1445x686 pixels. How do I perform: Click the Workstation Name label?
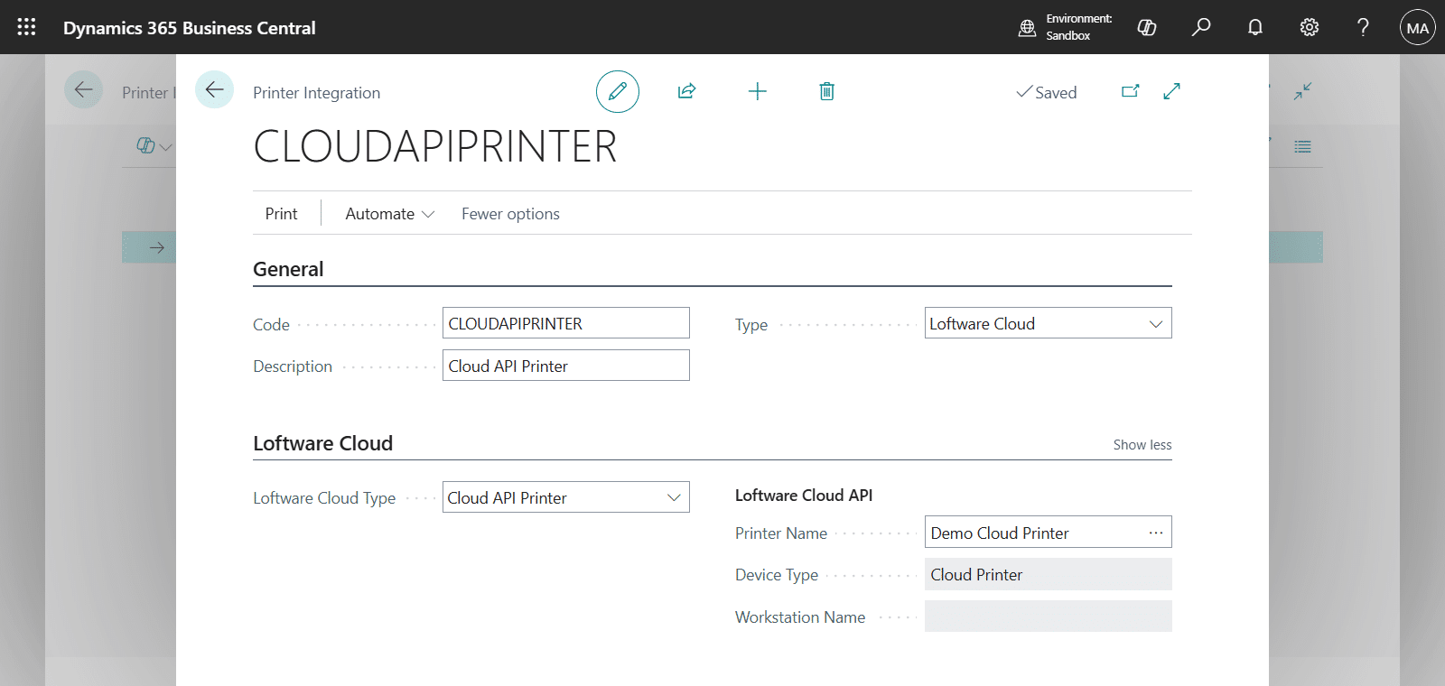[800, 617]
